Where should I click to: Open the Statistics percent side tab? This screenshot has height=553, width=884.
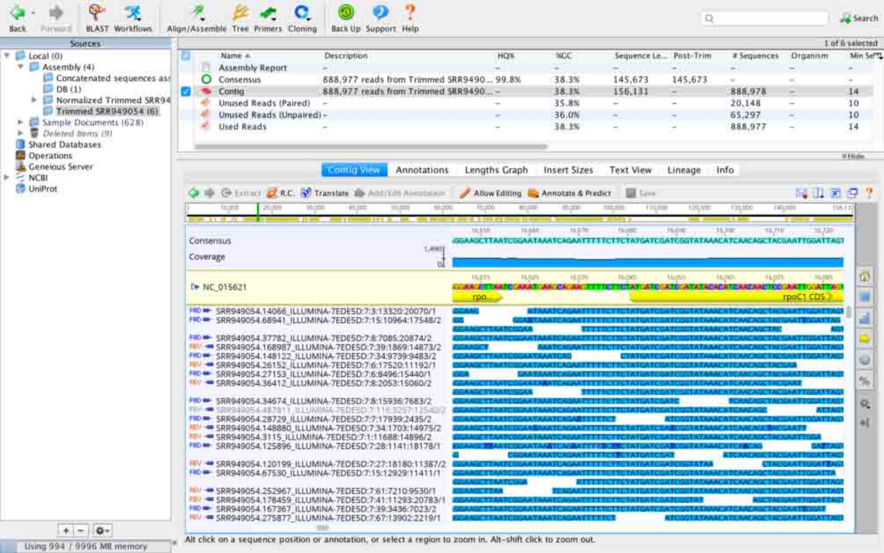click(865, 381)
